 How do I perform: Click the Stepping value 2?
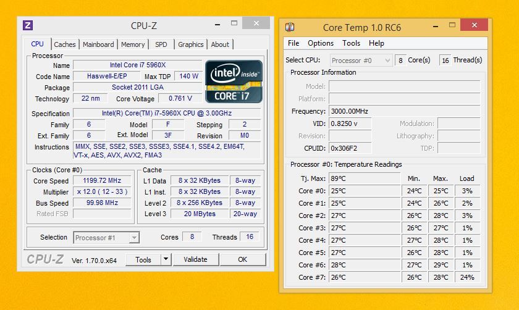[245, 124]
